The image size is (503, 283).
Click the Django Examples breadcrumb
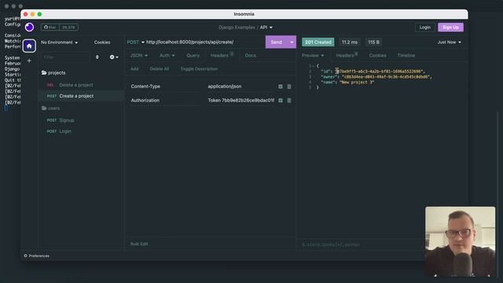(x=237, y=28)
